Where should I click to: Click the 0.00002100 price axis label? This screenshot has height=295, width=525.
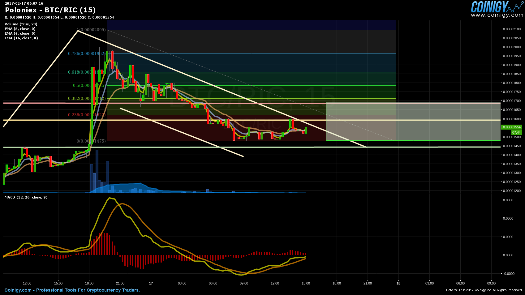coord(512,29)
